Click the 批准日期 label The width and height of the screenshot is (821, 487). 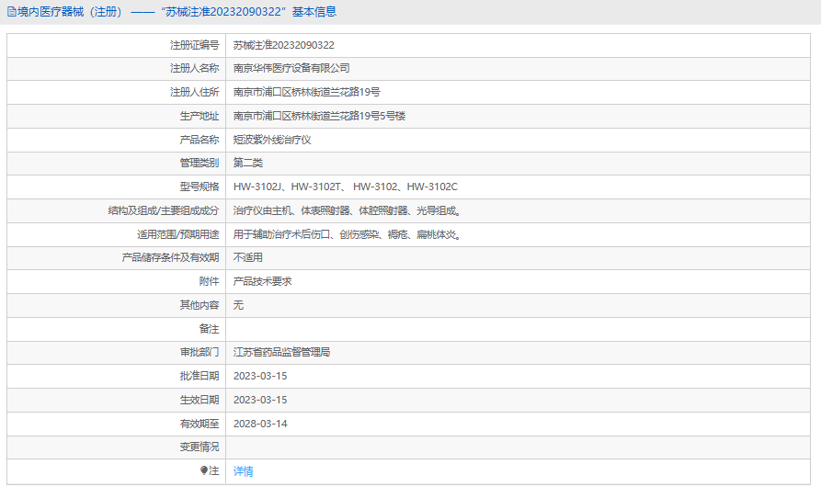pyautogui.click(x=199, y=376)
